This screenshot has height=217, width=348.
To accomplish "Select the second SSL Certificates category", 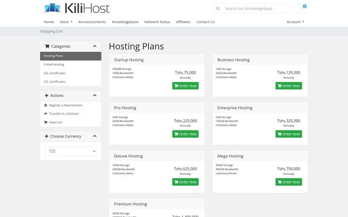I will click(x=71, y=81).
